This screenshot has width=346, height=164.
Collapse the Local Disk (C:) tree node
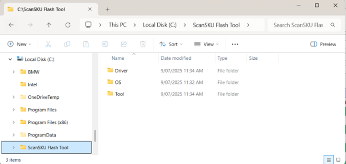click(10, 59)
